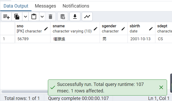Select the row 1 number cell
The height and width of the screenshot is (101, 172).
click(x=7, y=39)
